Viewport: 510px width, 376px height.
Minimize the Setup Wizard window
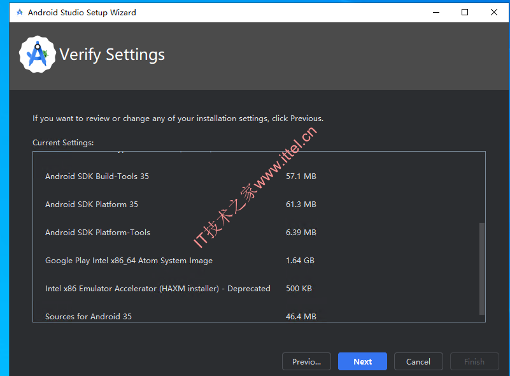tap(436, 12)
